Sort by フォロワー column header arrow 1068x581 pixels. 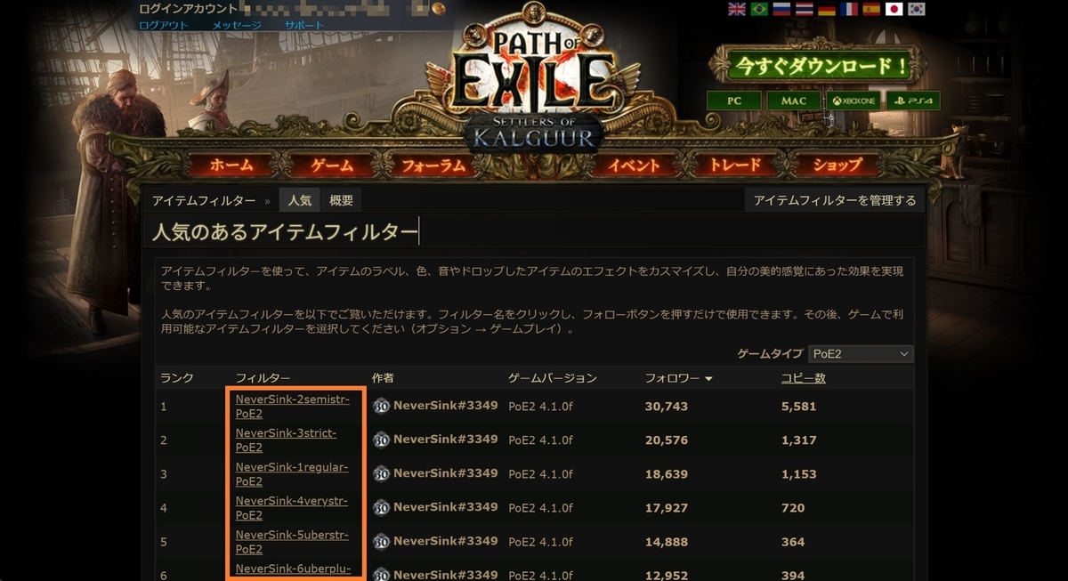click(x=709, y=379)
